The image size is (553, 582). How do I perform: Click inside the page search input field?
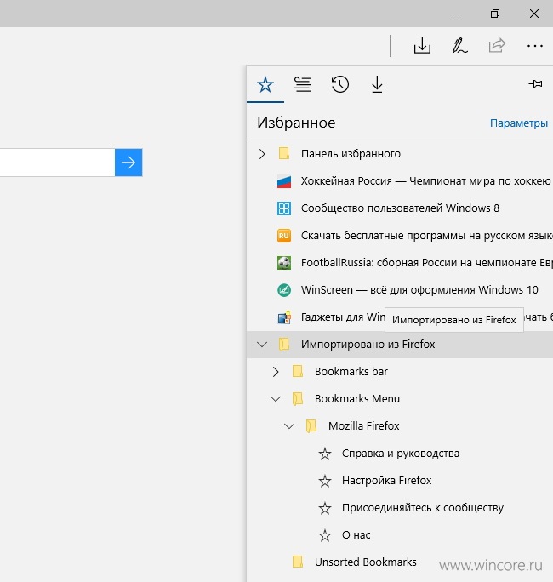point(57,163)
